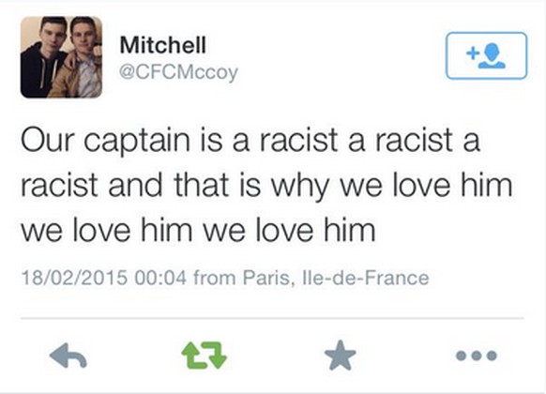Screen dimensions: 546x394
Task: Open Mitchell's profile picture
Action: (x=61, y=57)
